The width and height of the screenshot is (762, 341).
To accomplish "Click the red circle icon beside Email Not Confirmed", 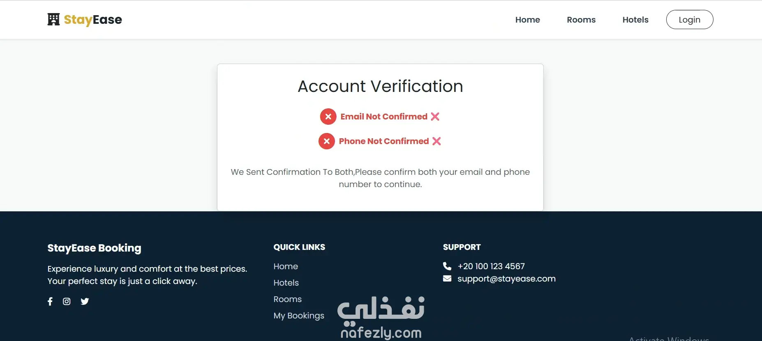I will [x=328, y=117].
